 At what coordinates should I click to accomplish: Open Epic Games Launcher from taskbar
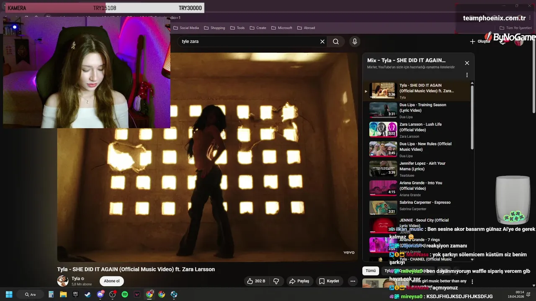point(75,294)
